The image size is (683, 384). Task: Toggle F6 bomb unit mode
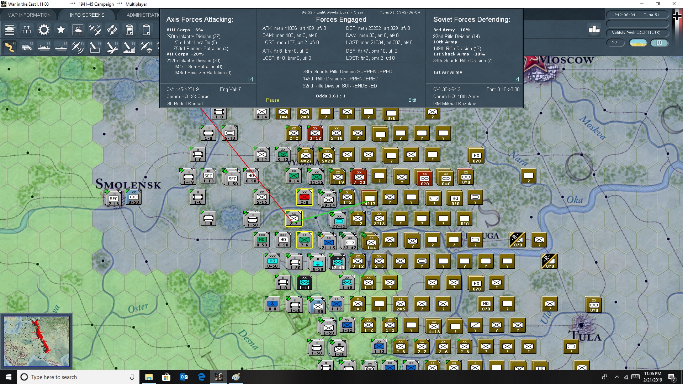tap(95, 47)
